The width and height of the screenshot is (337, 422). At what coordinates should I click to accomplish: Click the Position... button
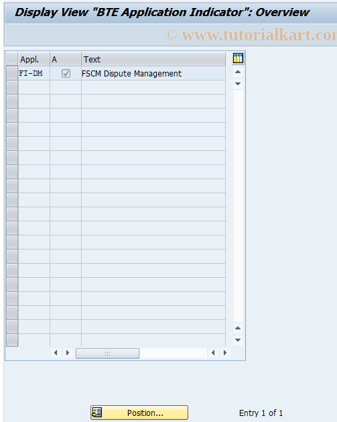(139, 413)
